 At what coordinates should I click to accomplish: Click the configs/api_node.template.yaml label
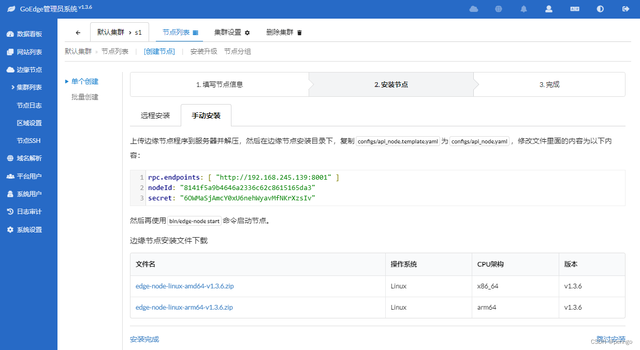pyautogui.click(x=398, y=141)
